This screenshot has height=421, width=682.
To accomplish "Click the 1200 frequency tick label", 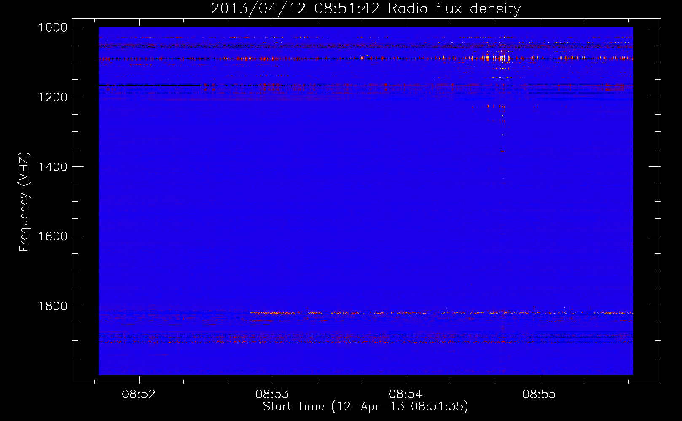I will (53, 97).
